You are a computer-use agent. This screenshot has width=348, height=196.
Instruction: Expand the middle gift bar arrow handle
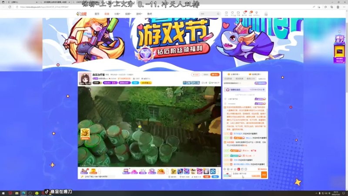coord(167,171)
